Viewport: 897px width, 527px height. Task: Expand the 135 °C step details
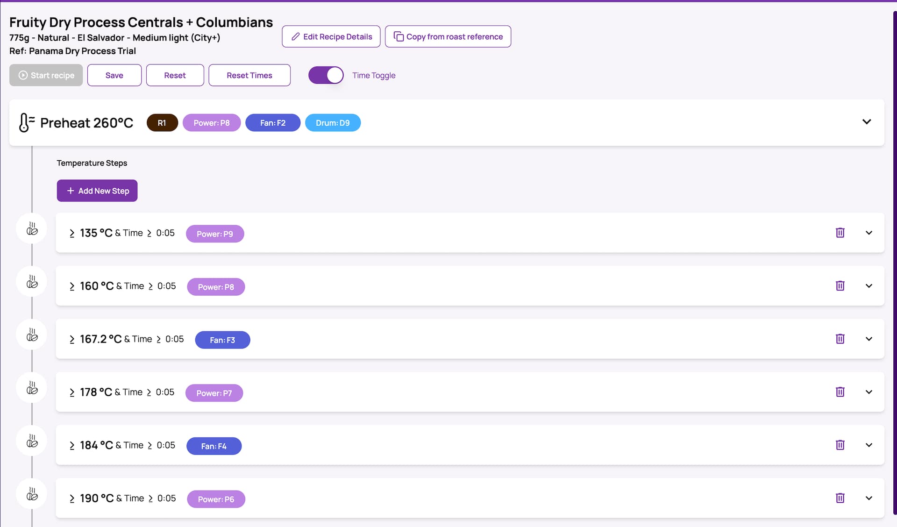pyautogui.click(x=869, y=233)
